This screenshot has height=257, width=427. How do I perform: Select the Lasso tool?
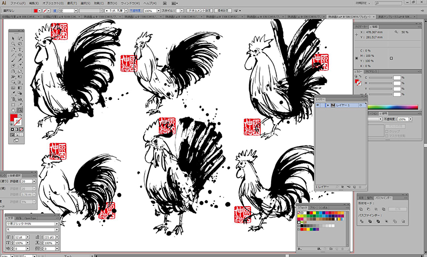[x=20, y=44]
